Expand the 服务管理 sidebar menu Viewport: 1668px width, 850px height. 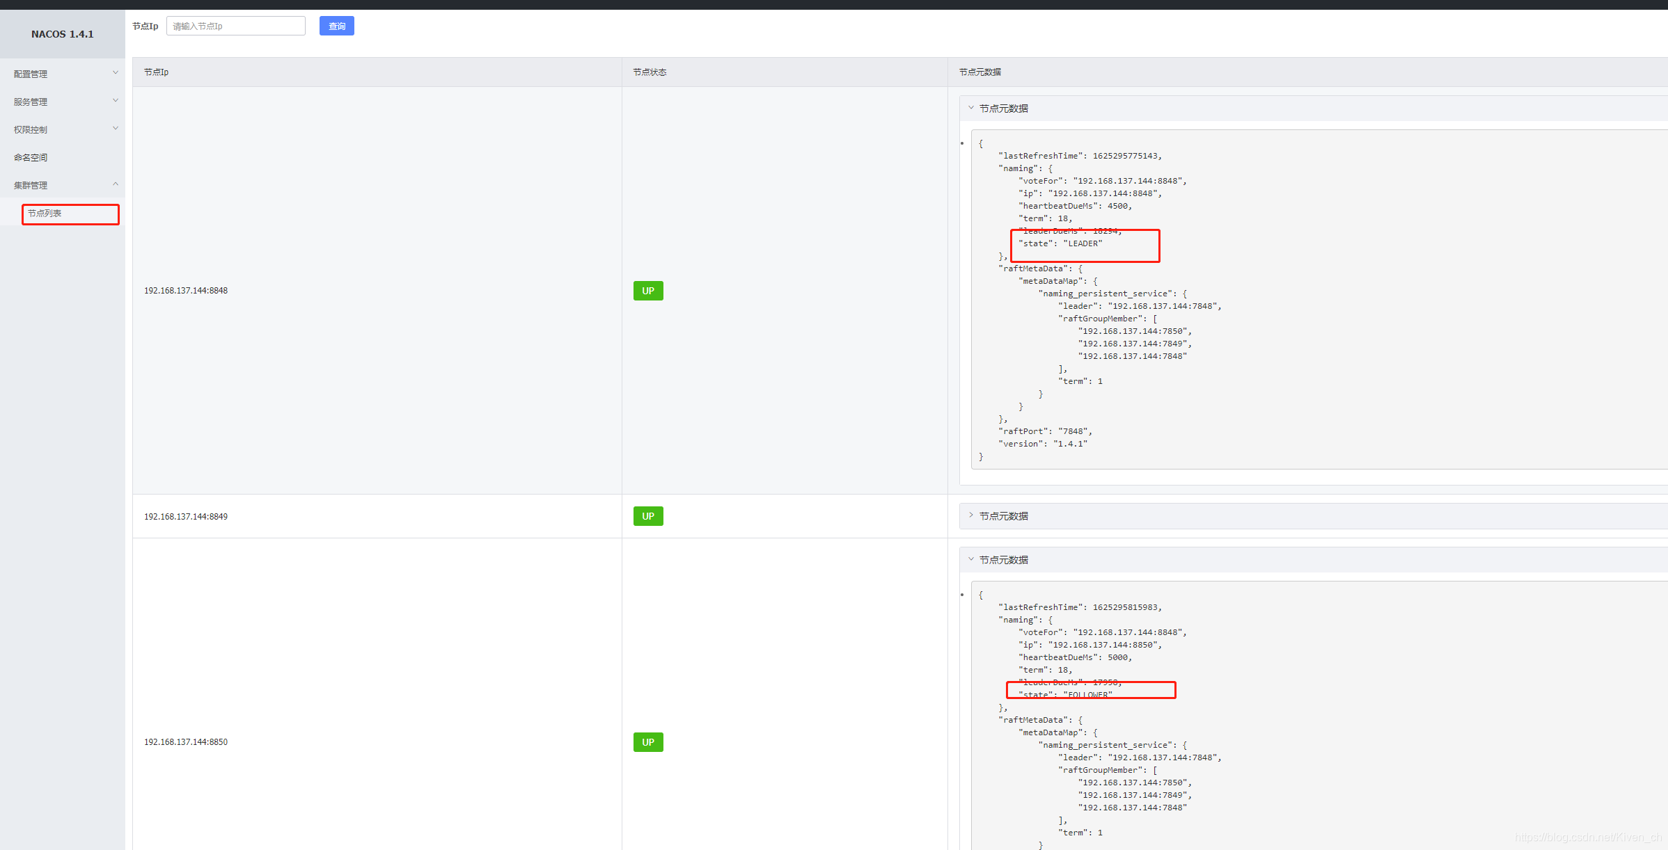(31, 102)
